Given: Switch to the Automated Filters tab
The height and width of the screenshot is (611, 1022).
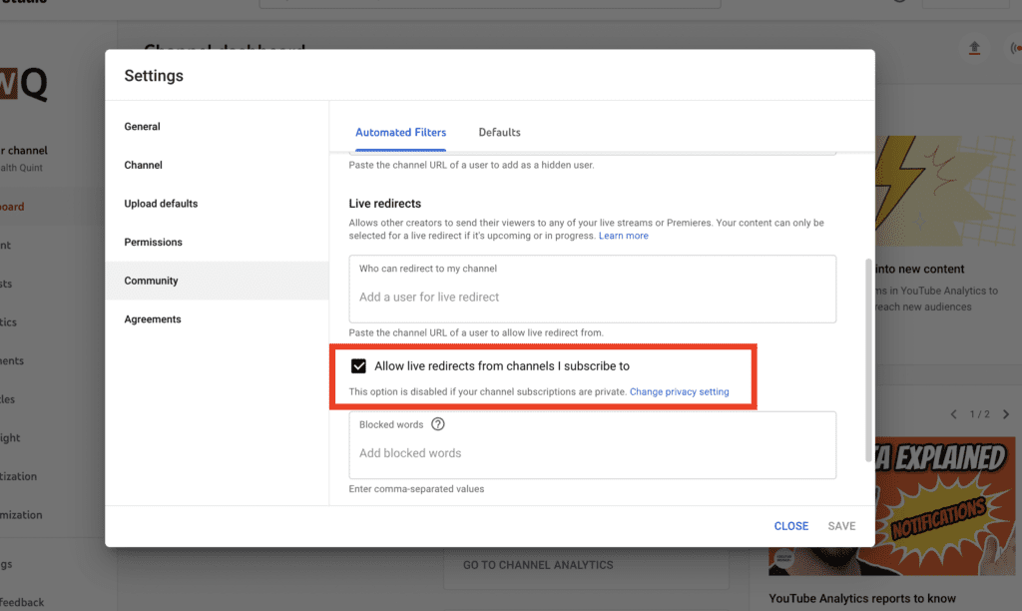Looking at the screenshot, I should (401, 133).
